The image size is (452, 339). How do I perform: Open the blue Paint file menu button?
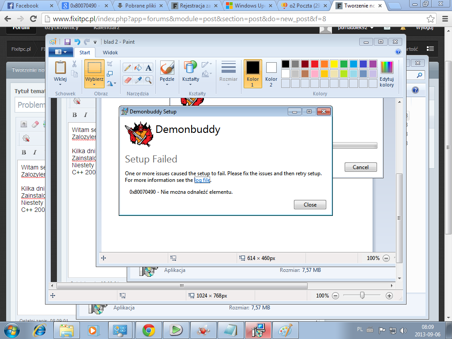[60, 52]
